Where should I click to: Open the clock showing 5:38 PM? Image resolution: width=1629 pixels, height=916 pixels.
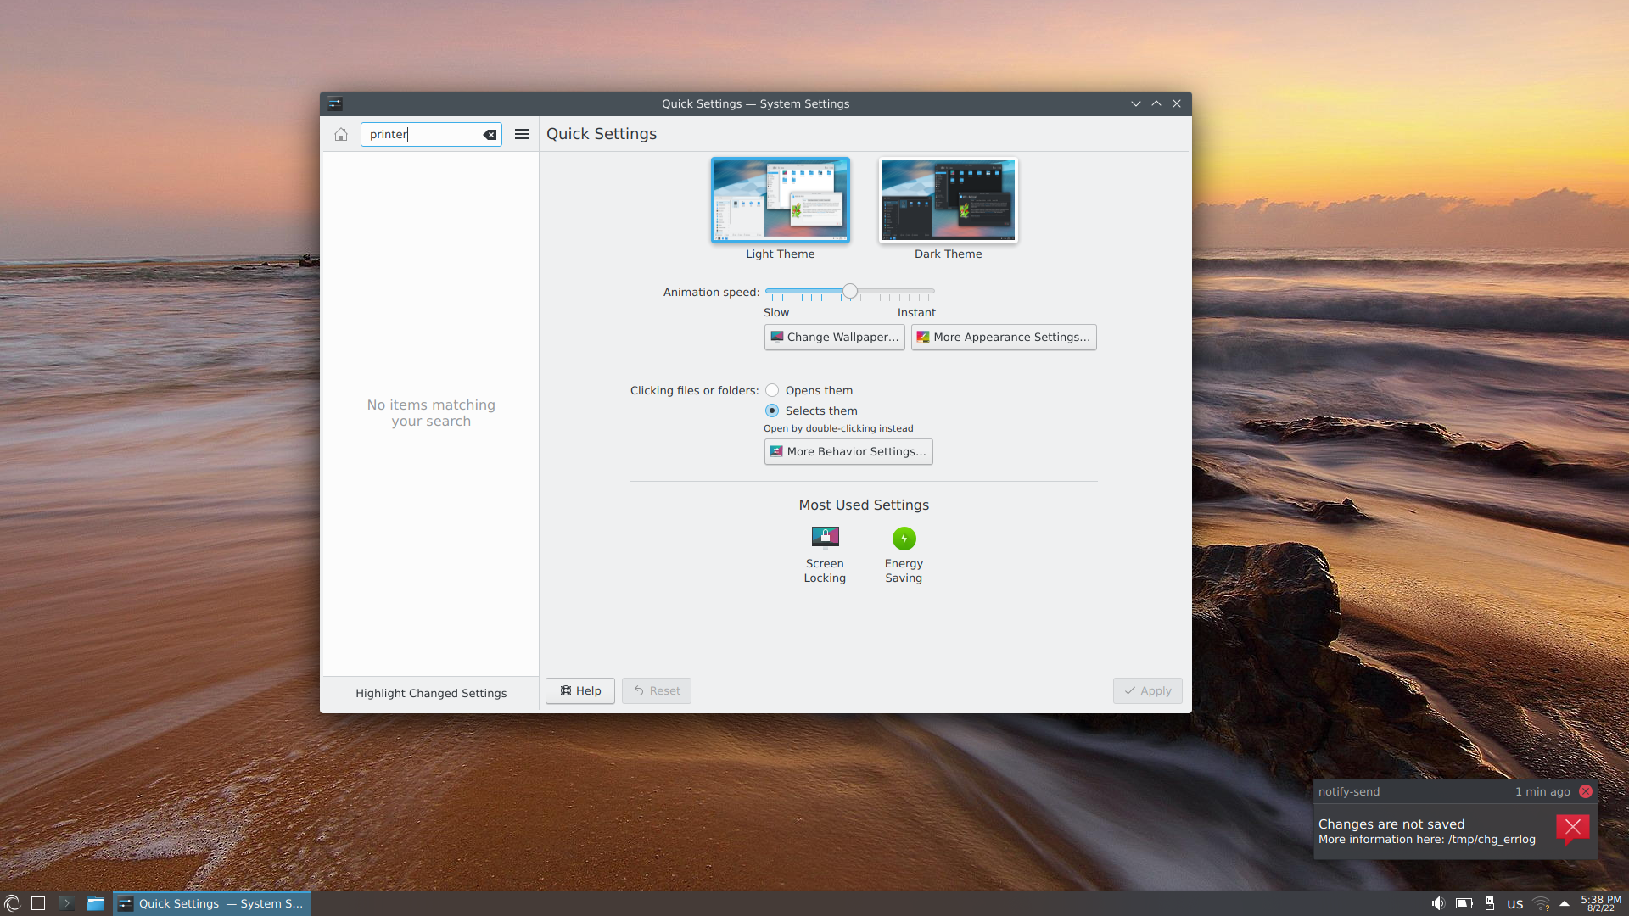pyautogui.click(x=1601, y=903)
